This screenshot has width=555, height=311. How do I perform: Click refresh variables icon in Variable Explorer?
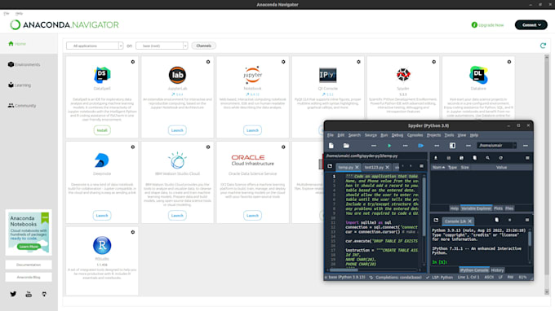click(x=500, y=158)
